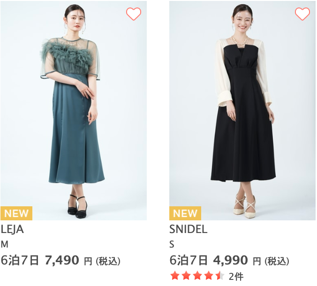The image size is (317, 286).
Task: Toggle the heart on the SNIDEL black dress
Action: coord(302,14)
